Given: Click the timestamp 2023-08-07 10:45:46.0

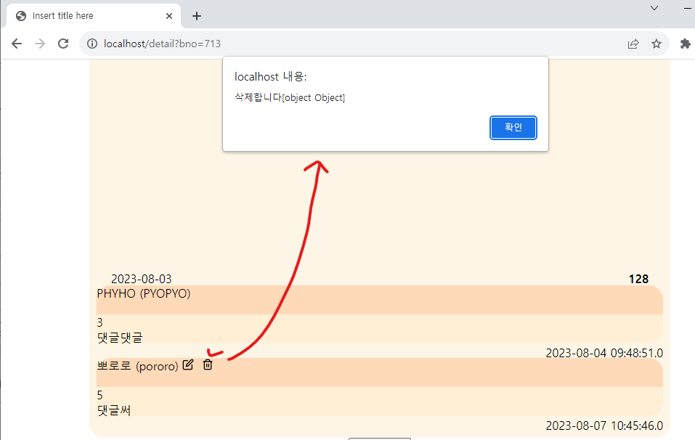Looking at the screenshot, I should pos(604,425).
